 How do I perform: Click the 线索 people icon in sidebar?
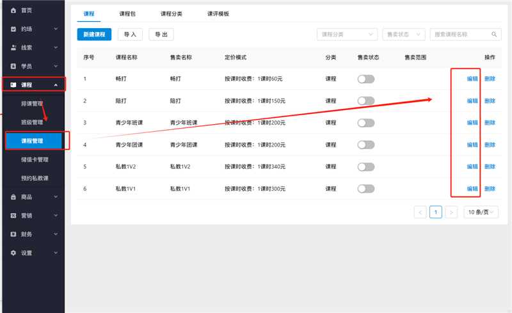point(13,48)
